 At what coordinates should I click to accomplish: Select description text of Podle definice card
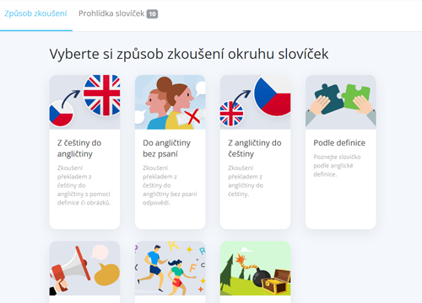[x=337, y=166]
